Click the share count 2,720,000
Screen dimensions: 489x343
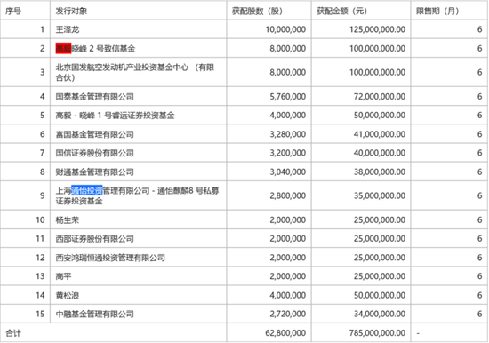click(x=288, y=315)
